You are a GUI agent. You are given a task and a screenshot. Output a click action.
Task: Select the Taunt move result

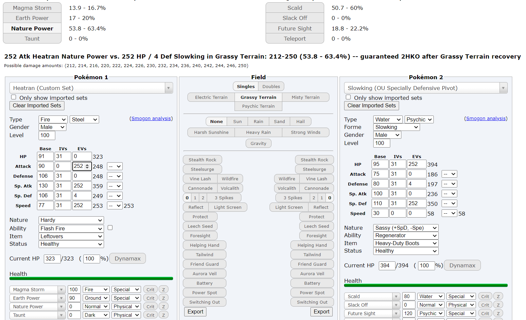[32, 39]
